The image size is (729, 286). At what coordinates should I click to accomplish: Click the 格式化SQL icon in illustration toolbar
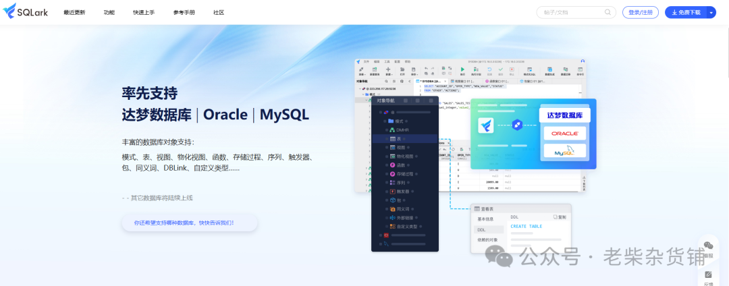[530, 69]
